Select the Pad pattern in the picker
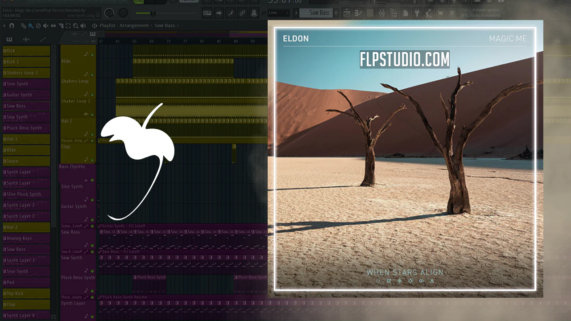 (x=26, y=282)
